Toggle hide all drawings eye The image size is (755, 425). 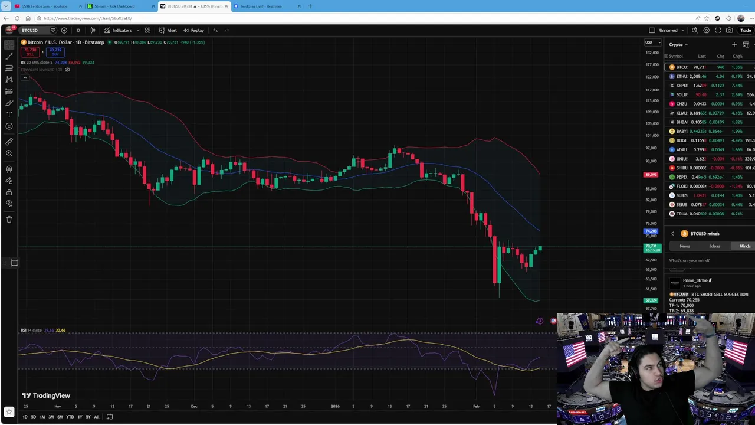click(x=9, y=204)
